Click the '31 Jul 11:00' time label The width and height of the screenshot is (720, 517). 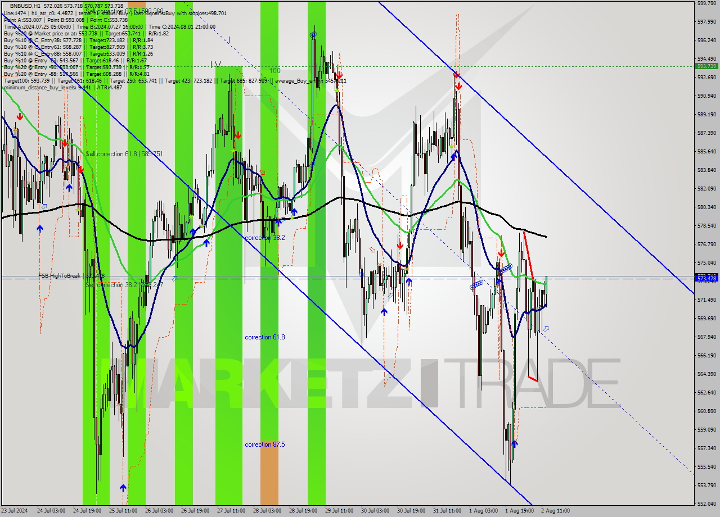pos(446,511)
